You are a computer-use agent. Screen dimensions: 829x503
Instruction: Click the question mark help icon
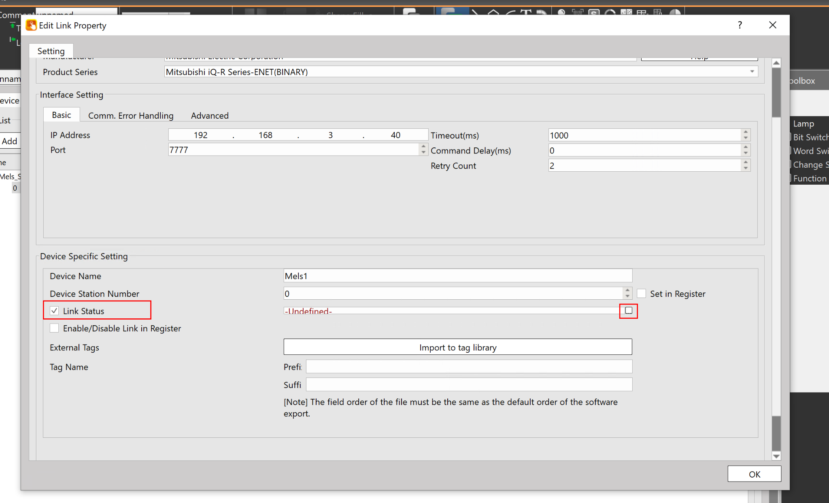(x=740, y=25)
